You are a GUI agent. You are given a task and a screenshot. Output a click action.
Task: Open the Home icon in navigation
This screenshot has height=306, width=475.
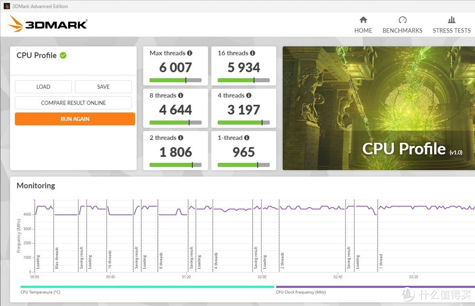363,20
